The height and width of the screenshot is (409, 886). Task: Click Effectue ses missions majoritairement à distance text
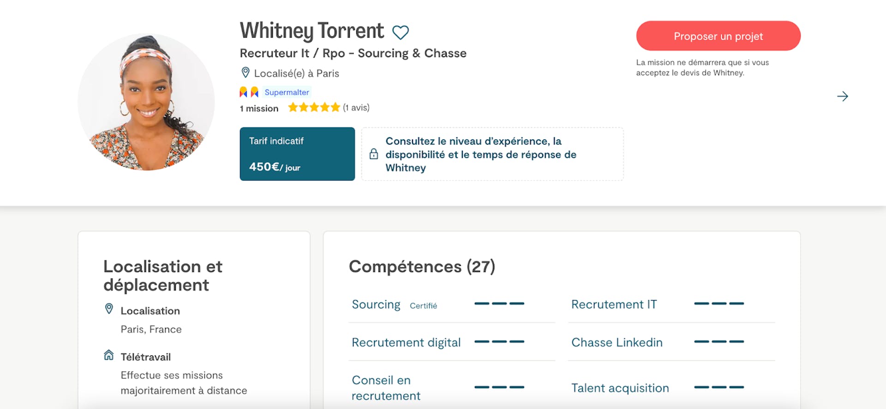(184, 383)
